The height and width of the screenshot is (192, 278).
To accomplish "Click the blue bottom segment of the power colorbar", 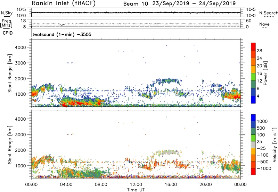I will click(x=253, y=99).
